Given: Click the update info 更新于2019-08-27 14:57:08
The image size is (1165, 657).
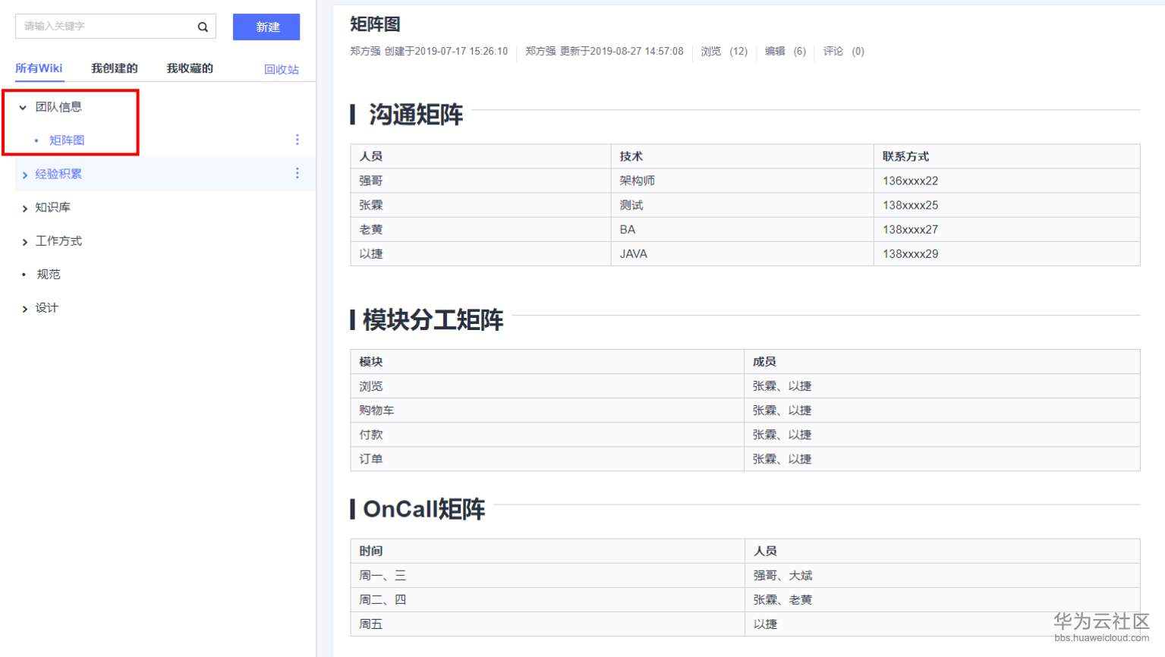Looking at the screenshot, I should tap(622, 52).
